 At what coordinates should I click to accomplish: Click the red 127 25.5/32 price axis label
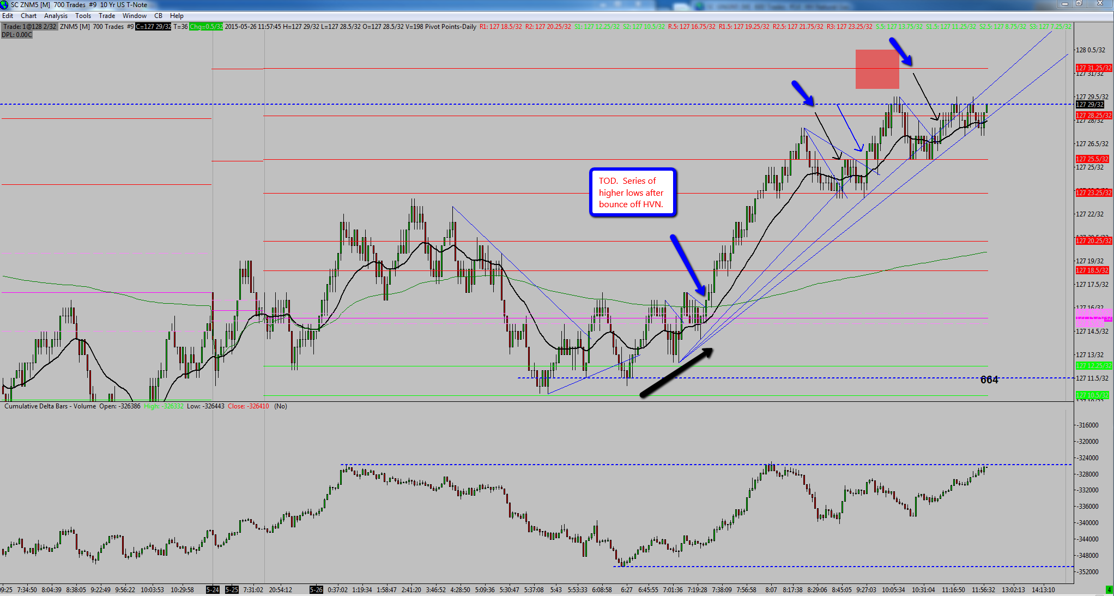1092,159
